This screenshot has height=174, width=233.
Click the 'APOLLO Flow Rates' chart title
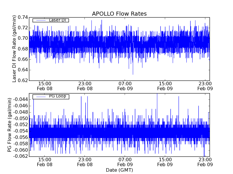coord(119,14)
